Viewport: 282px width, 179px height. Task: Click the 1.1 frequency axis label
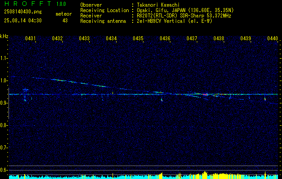point(4,58)
